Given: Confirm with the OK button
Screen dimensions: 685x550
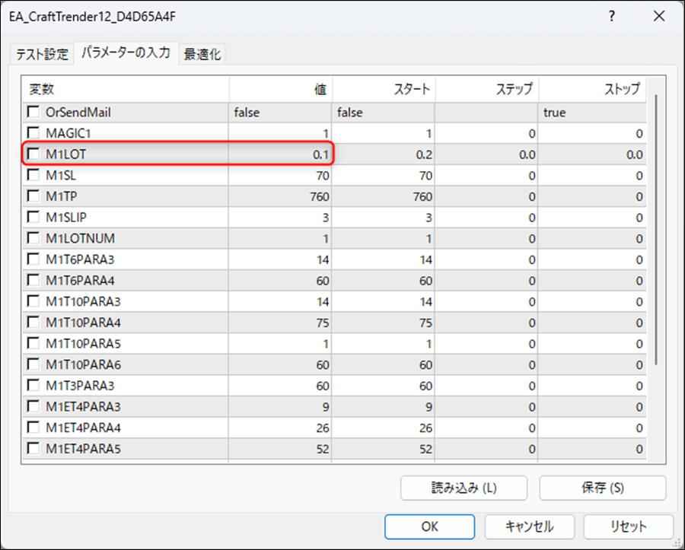Looking at the screenshot, I should 429,526.
